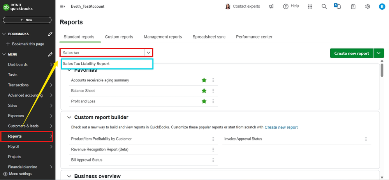Edit bookmarks with the pencil icon
The height and width of the screenshot is (180, 389).
[x=50, y=34]
